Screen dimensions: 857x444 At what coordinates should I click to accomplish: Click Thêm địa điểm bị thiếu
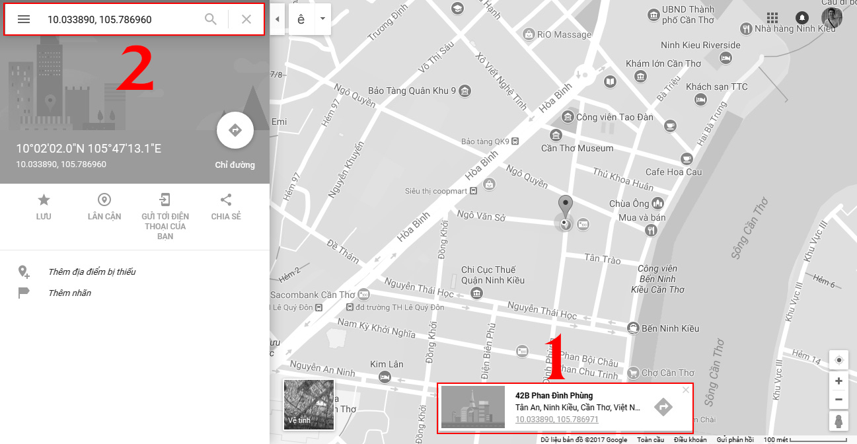[x=92, y=272]
